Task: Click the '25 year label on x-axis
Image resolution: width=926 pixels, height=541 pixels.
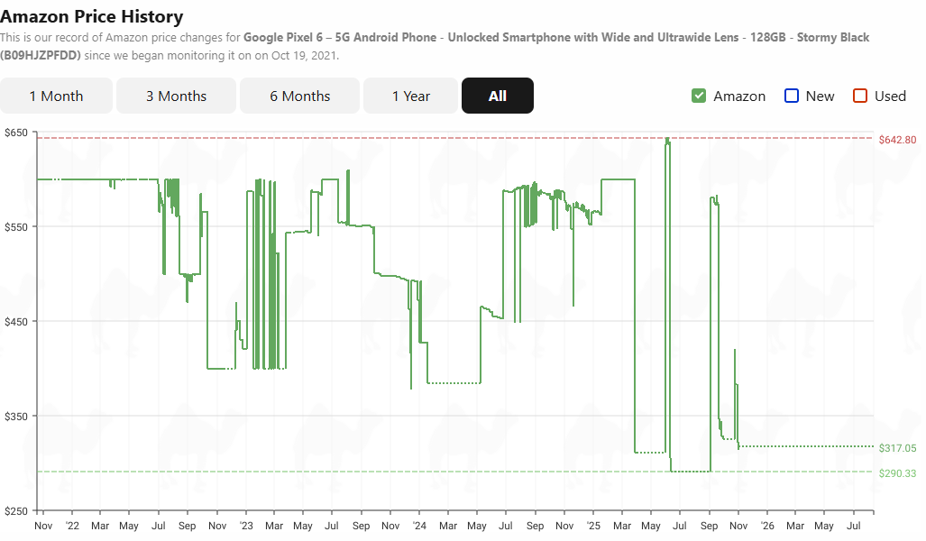Action: click(x=593, y=526)
